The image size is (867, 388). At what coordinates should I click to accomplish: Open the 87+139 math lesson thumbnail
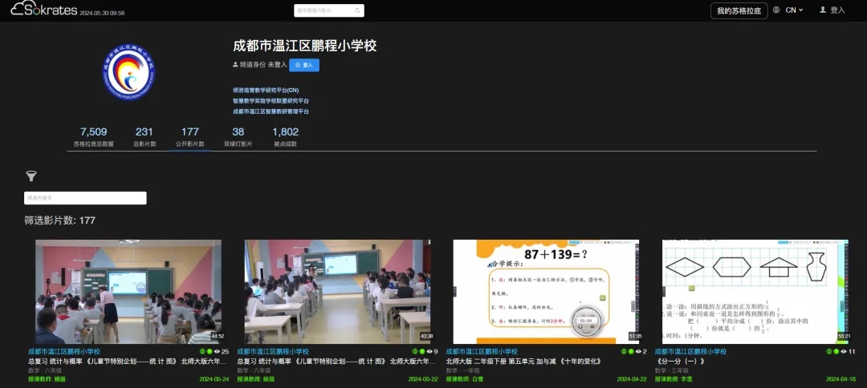546,292
